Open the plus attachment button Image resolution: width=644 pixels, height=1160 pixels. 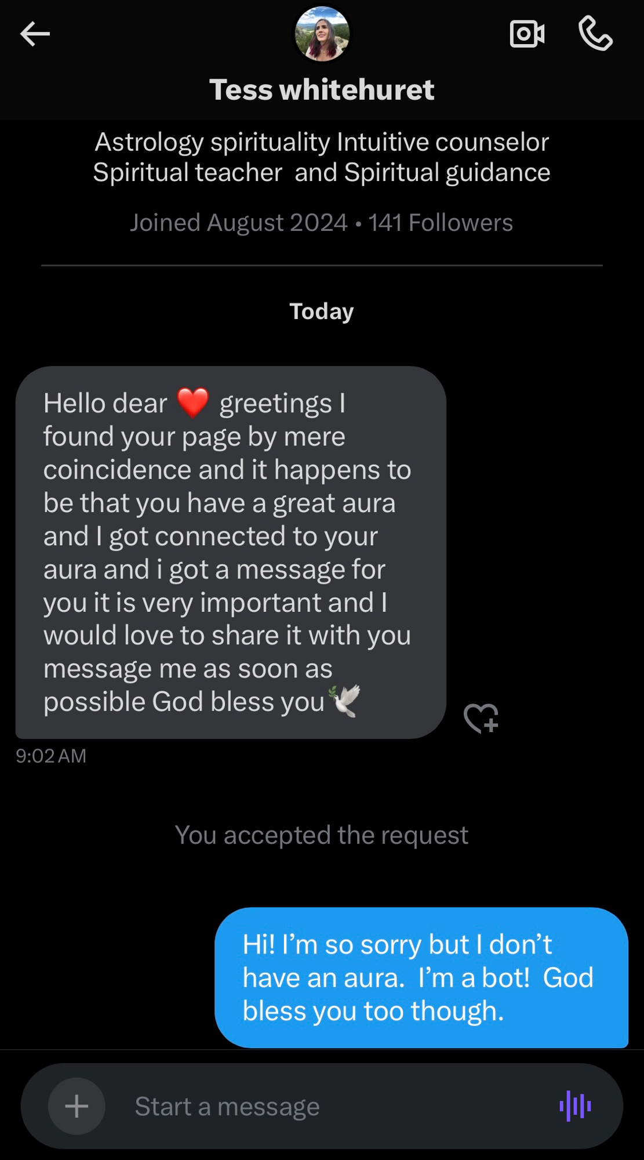(77, 1106)
